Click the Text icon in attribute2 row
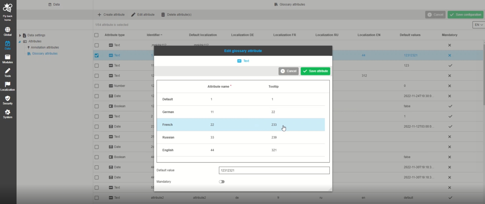Image resolution: width=485 pixels, height=204 pixels. pyautogui.click(x=111, y=198)
